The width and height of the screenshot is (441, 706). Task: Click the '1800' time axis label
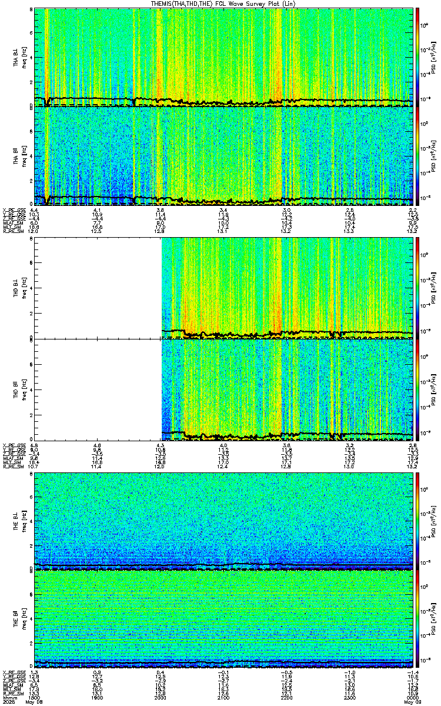click(x=35, y=698)
